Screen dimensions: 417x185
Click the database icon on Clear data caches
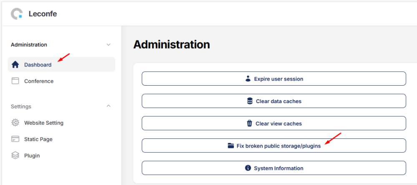point(250,101)
